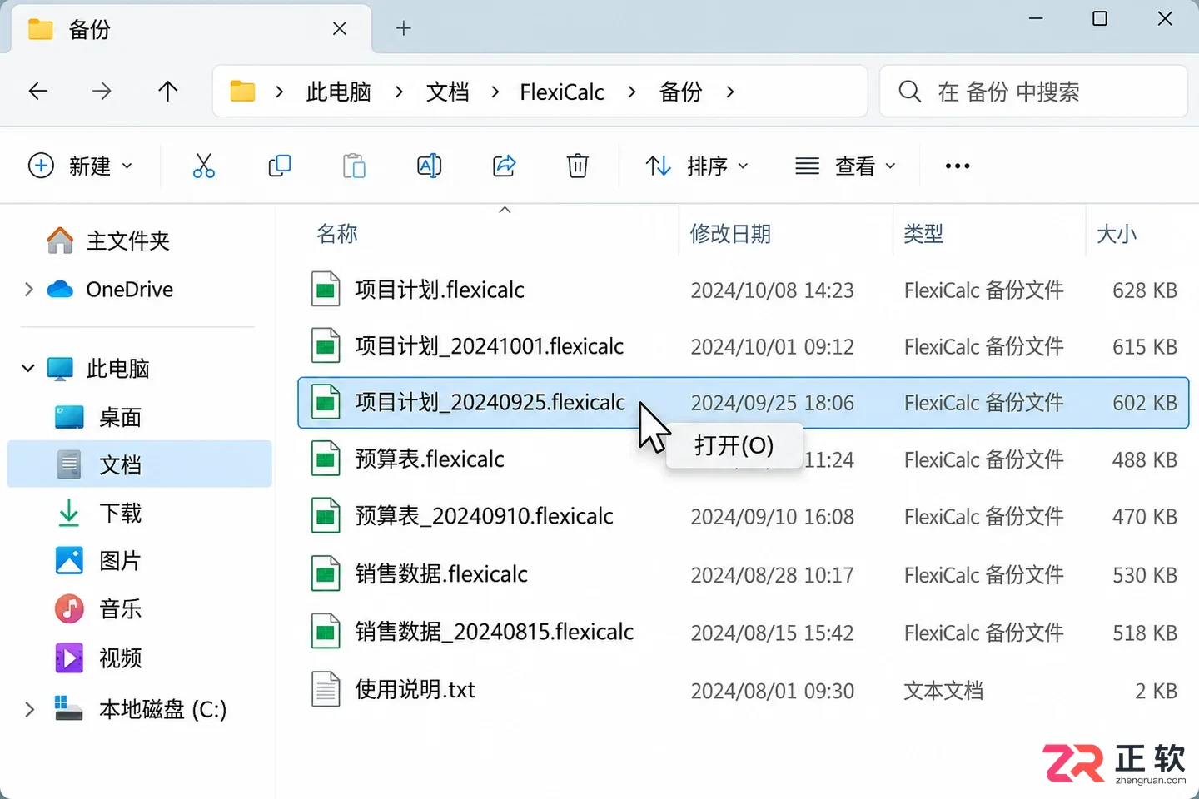This screenshot has height=799, width=1199.
Task: Open the three-dot more options menu
Action: pos(958,166)
